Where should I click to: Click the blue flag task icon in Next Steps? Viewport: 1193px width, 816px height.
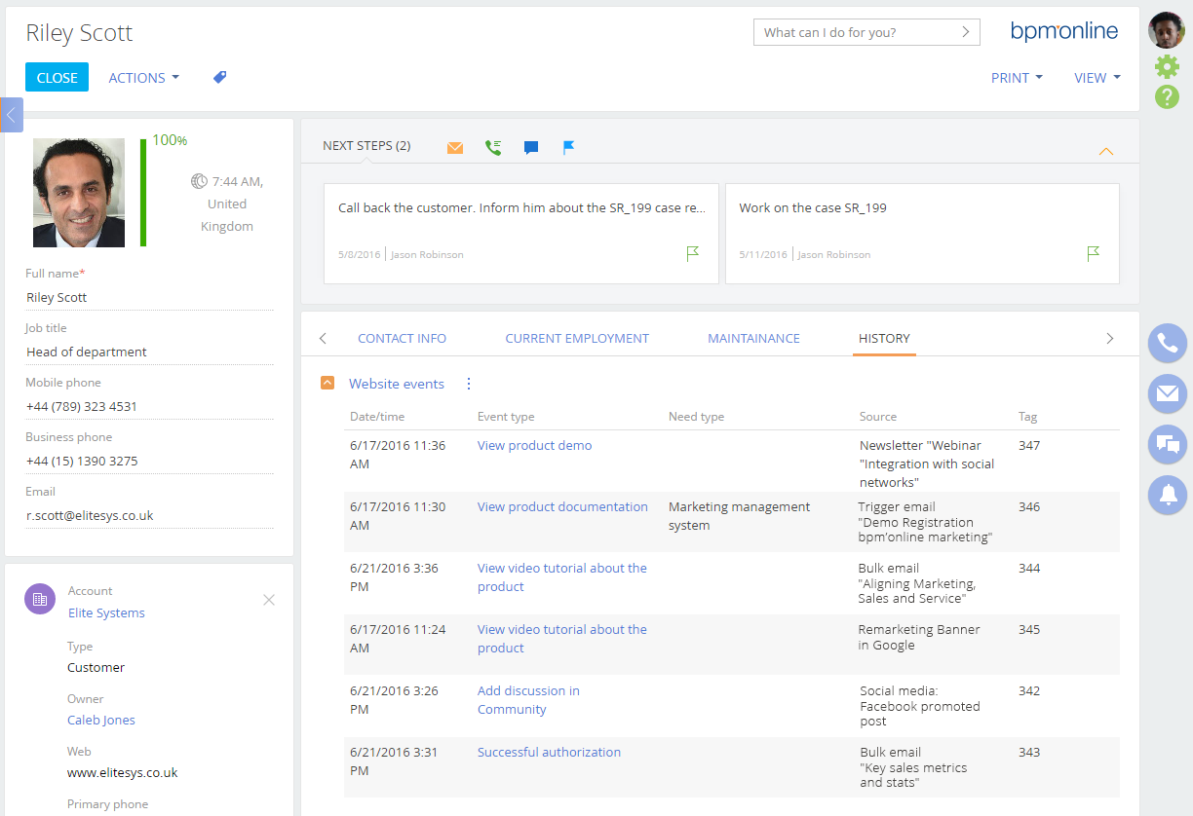569,148
